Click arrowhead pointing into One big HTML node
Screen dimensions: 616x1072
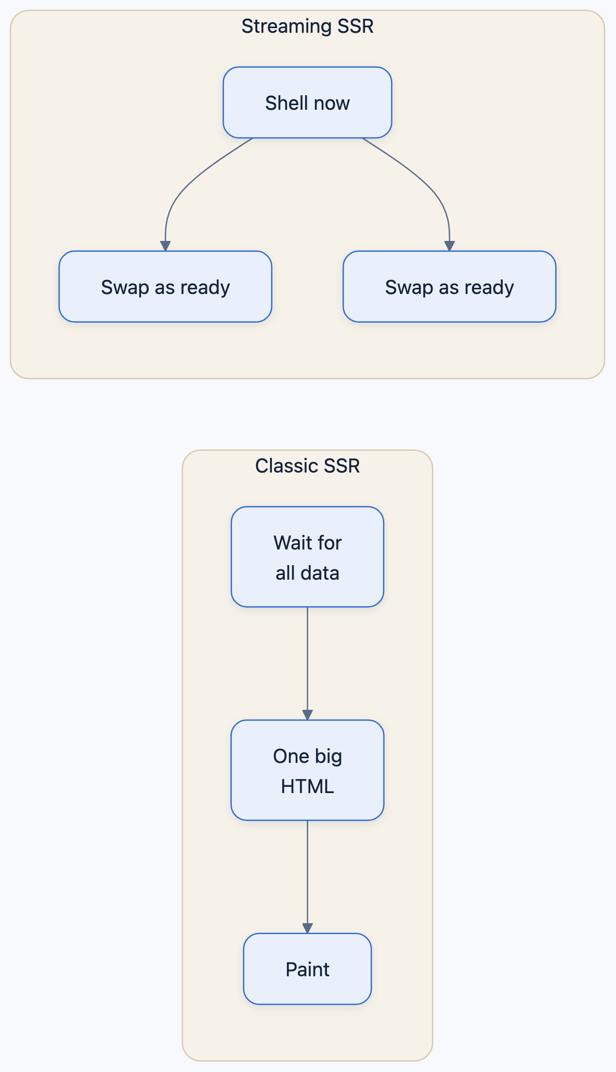pyautogui.click(x=307, y=715)
